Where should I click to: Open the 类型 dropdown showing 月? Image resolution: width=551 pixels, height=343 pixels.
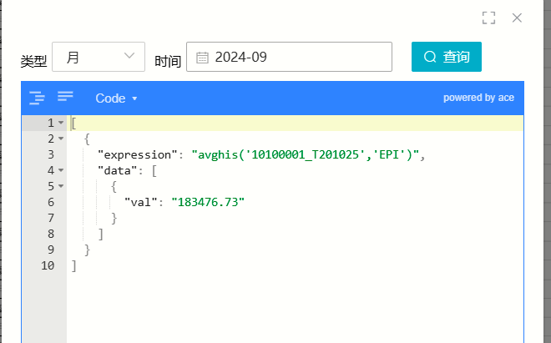(x=99, y=57)
